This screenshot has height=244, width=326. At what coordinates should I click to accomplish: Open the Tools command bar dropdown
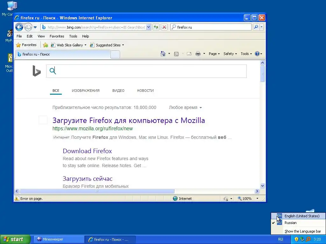tap(246, 54)
